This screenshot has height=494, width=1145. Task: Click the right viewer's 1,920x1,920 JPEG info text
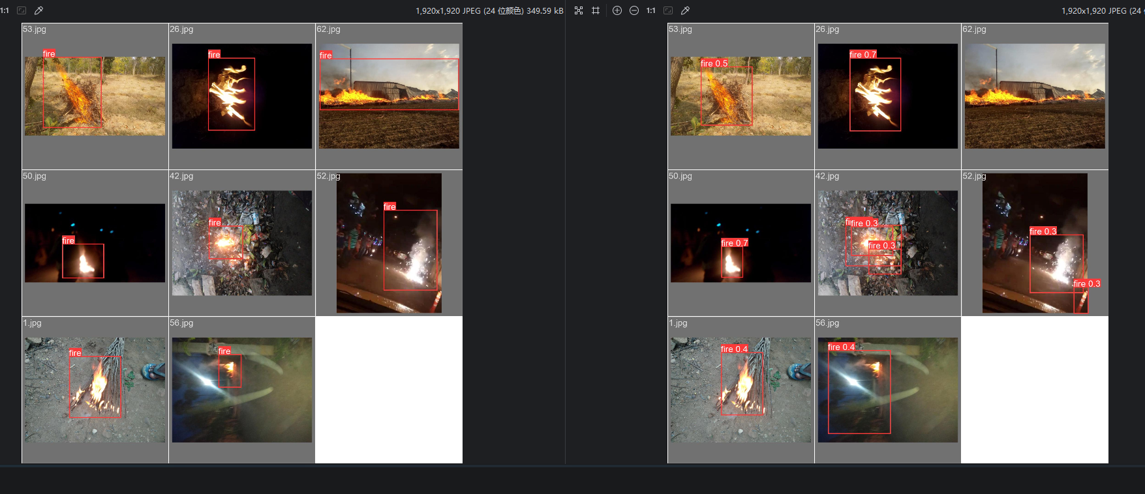1103,11
